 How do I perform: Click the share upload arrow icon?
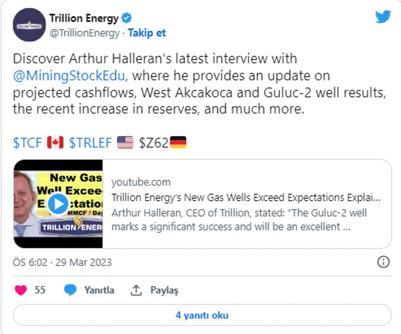click(x=136, y=290)
